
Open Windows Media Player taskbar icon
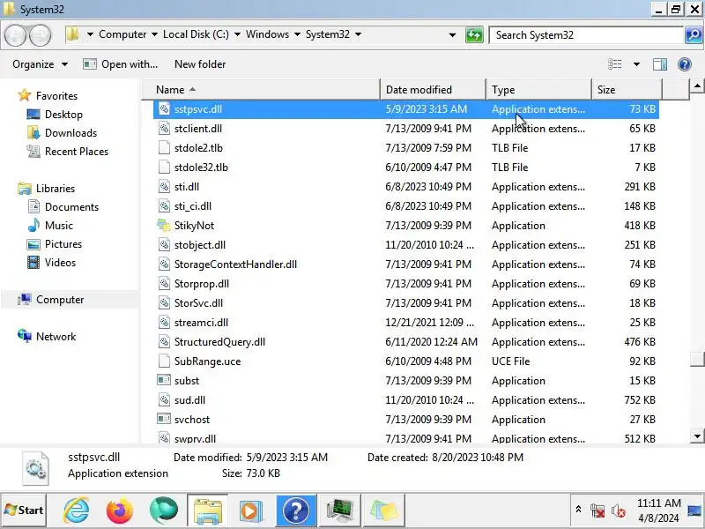[250, 510]
